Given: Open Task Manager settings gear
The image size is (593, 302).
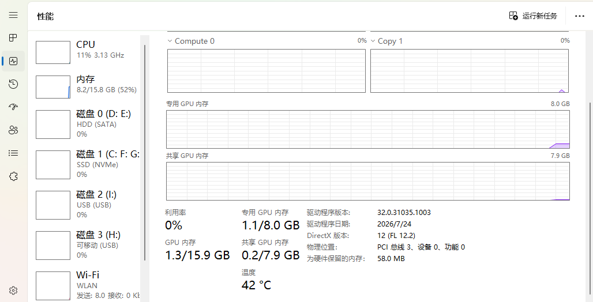Looking at the screenshot, I should [x=13, y=290].
